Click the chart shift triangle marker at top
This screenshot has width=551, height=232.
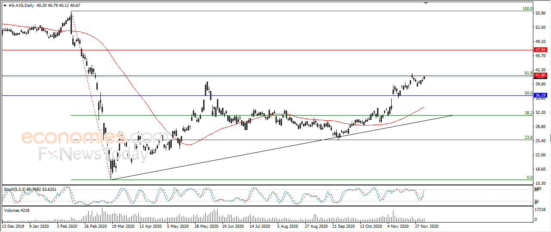click(x=426, y=3)
